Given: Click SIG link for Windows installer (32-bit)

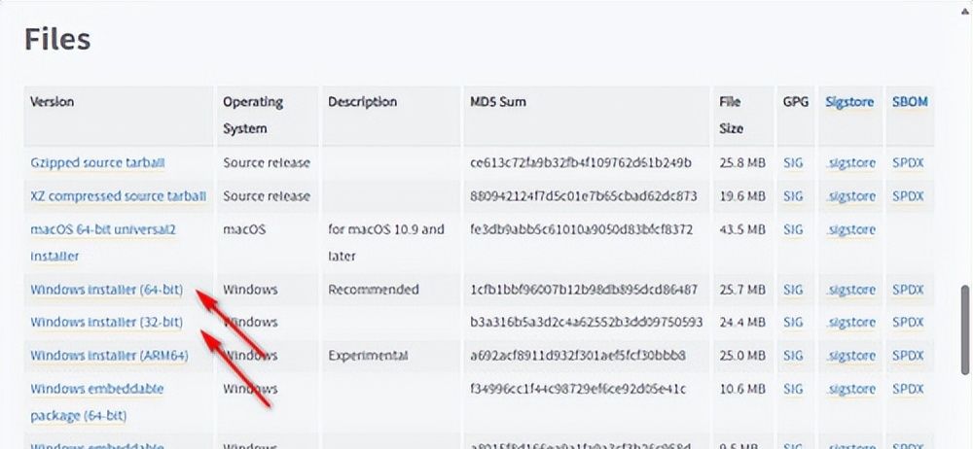Looking at the screenshot, I should (x=793, y=322).
